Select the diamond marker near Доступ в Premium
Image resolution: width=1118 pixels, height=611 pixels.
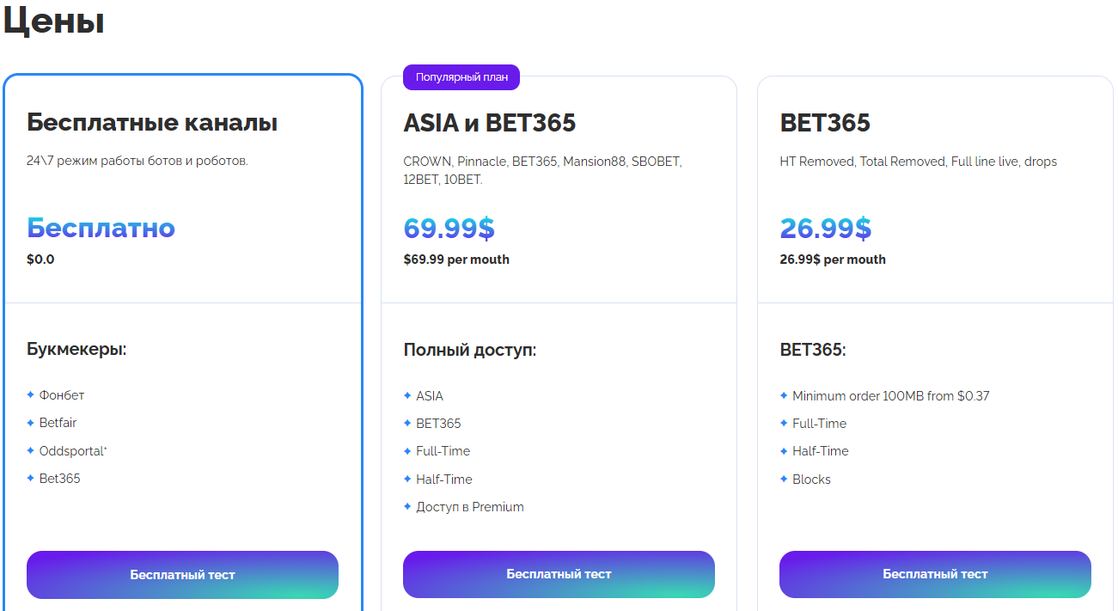[407, 507]
